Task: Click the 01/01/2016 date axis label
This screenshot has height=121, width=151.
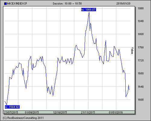Action: [116, 112]
